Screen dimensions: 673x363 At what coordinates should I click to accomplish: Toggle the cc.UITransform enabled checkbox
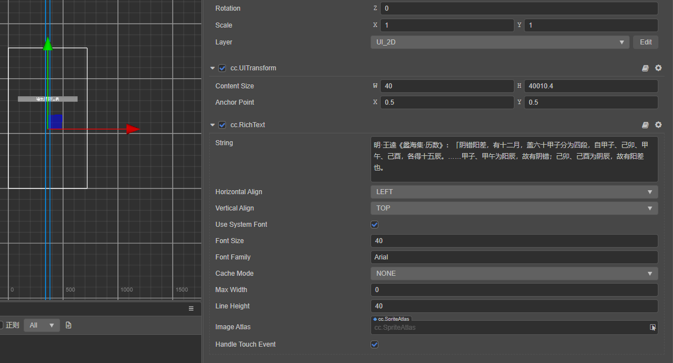pos(222,68)
